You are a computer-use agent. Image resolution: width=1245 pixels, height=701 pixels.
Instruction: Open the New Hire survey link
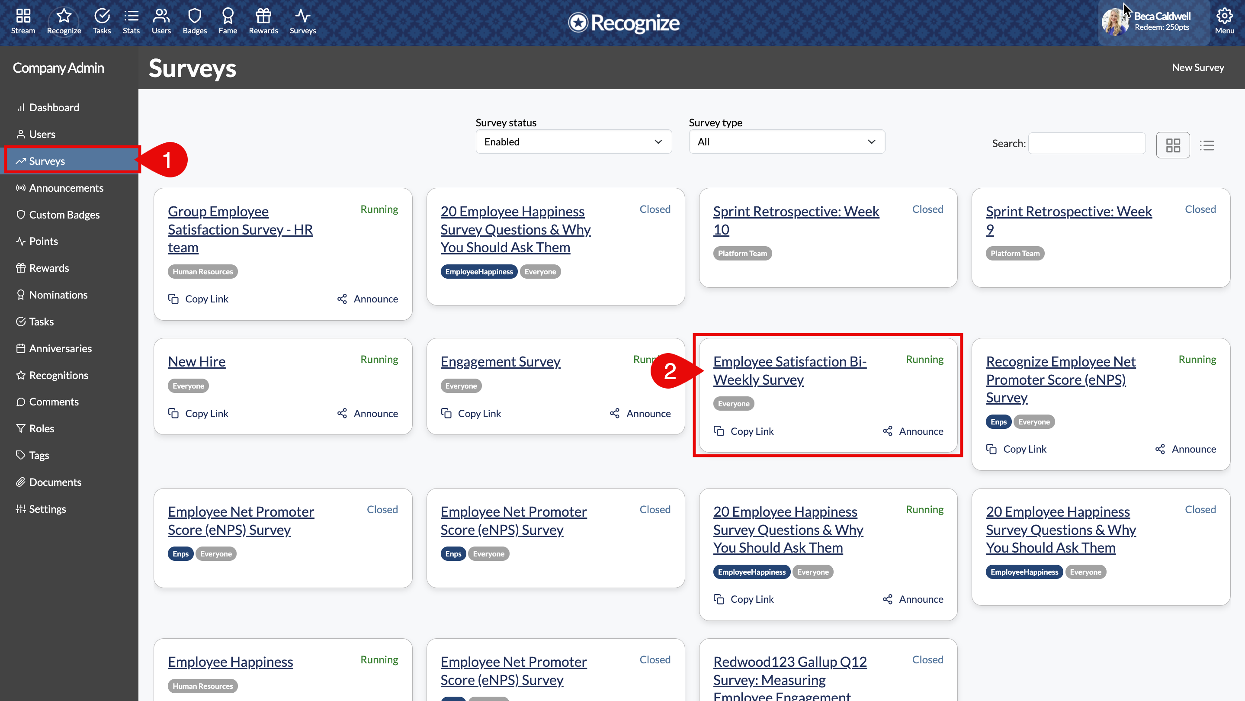pos(196,362)
